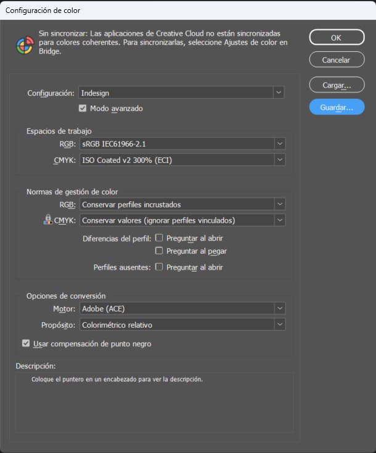Screen dimensions: 376x453
Task: Enable Preguntar al abrir for Diferencias del perfil
Action: pyautogui.click(x=159, y=237)
